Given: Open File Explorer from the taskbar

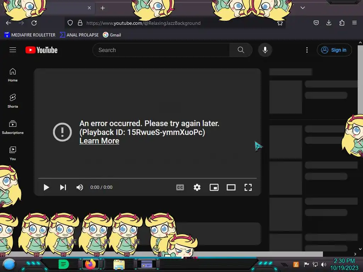Looking at the screenshot, I should [x=119, y=264].
